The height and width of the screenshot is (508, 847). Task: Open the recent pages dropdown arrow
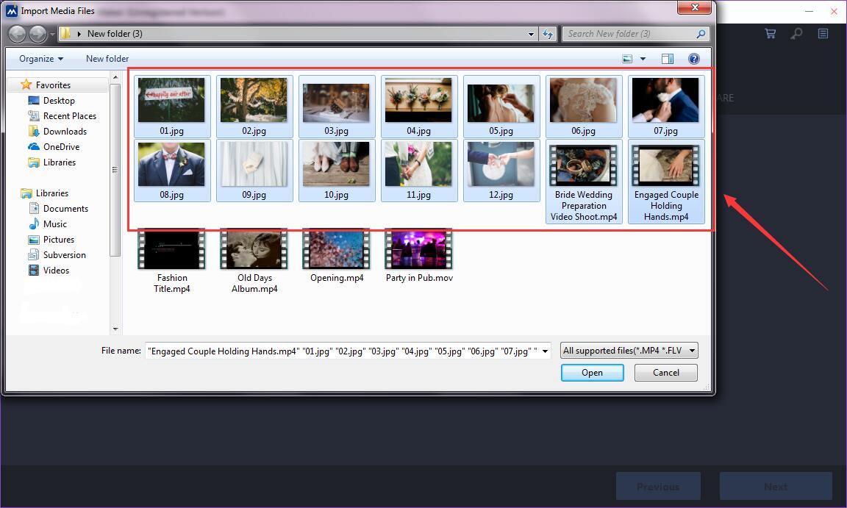click(52, 34)
